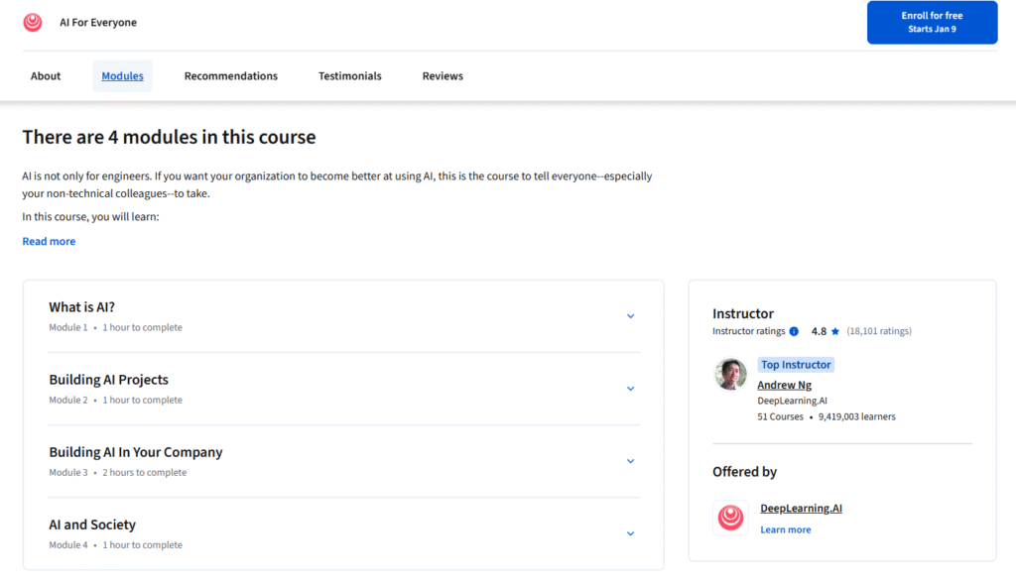The image size is (1016, 583).
Task: Click Andrew Ng's profile photo
Action: pyautogui.click(x=730, y=374)
